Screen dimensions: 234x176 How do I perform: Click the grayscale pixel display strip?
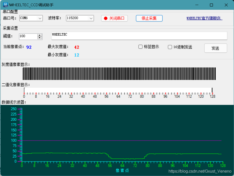click(119, 74)
